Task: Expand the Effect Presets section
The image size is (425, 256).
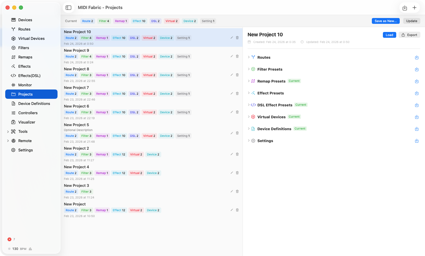Action: (249, 93)
